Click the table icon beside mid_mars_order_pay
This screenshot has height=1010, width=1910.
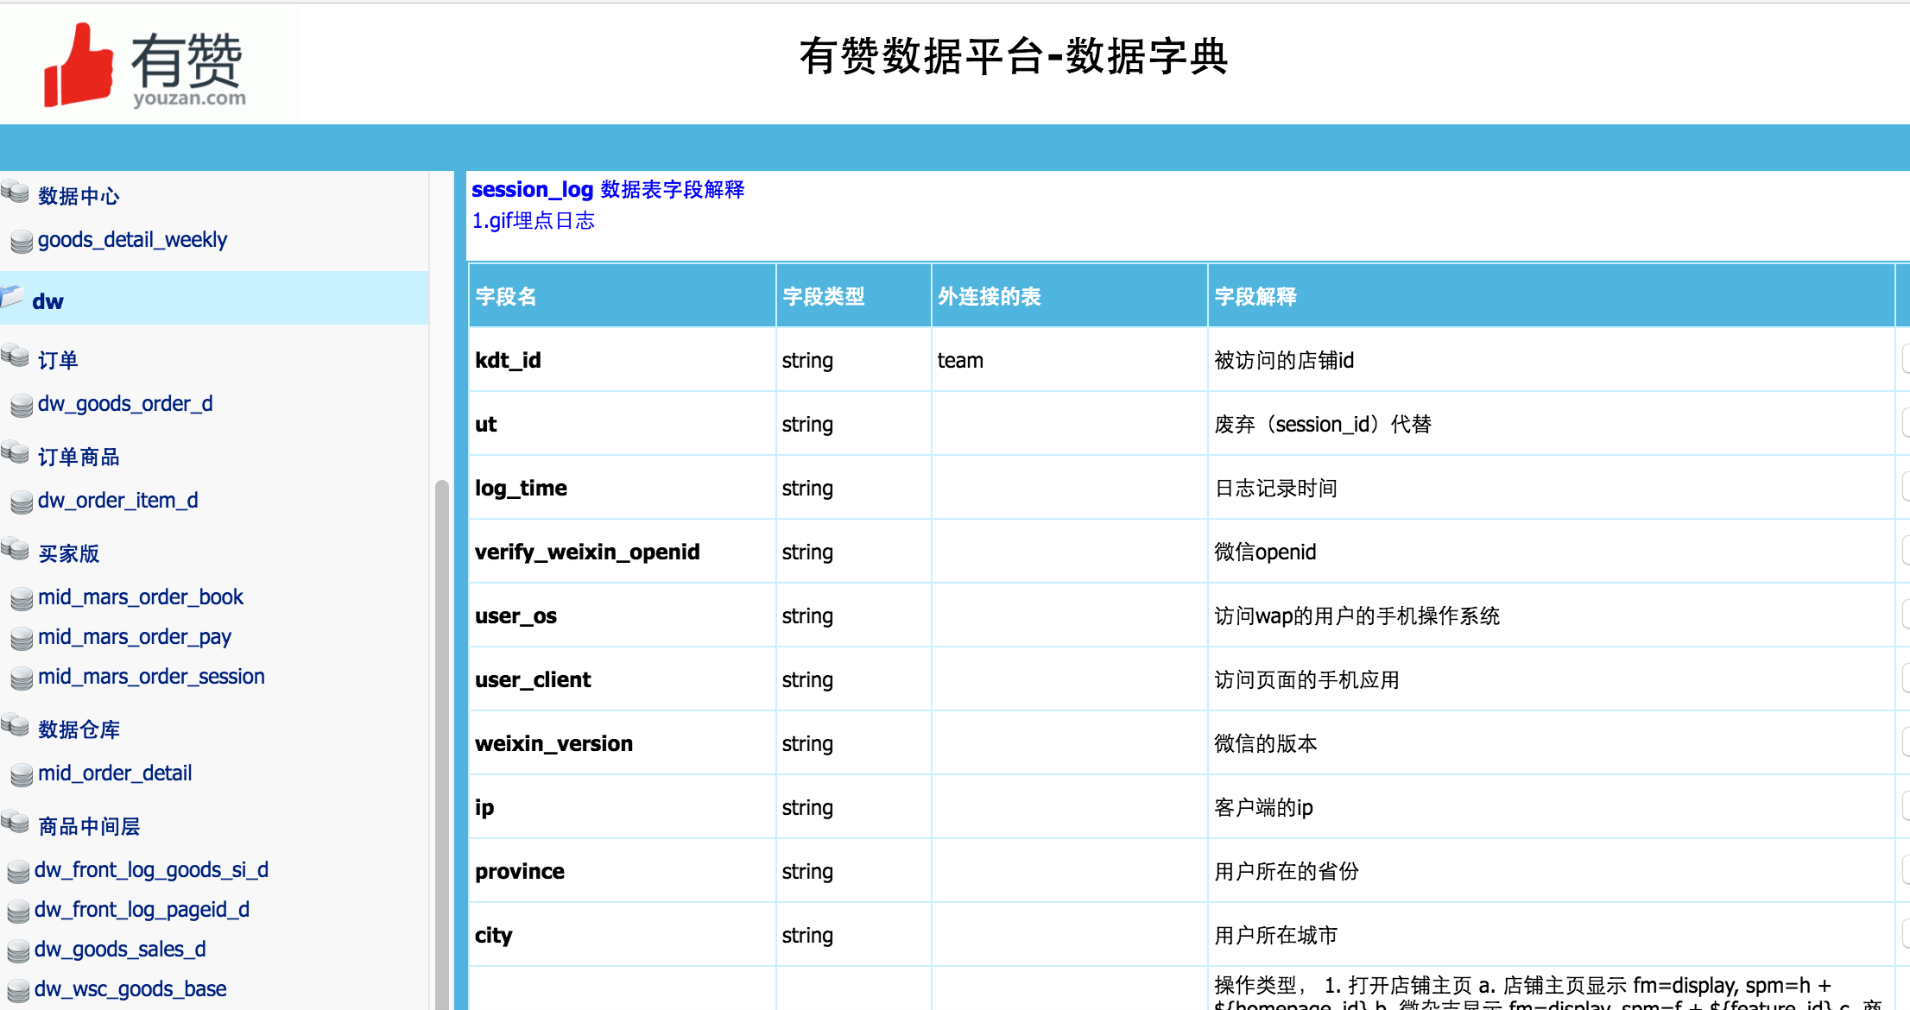tap(22, 639)
